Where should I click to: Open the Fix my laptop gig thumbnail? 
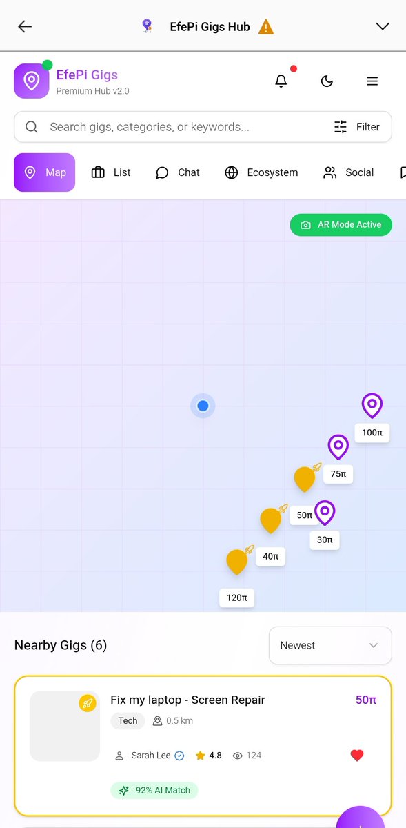point(65,726)
